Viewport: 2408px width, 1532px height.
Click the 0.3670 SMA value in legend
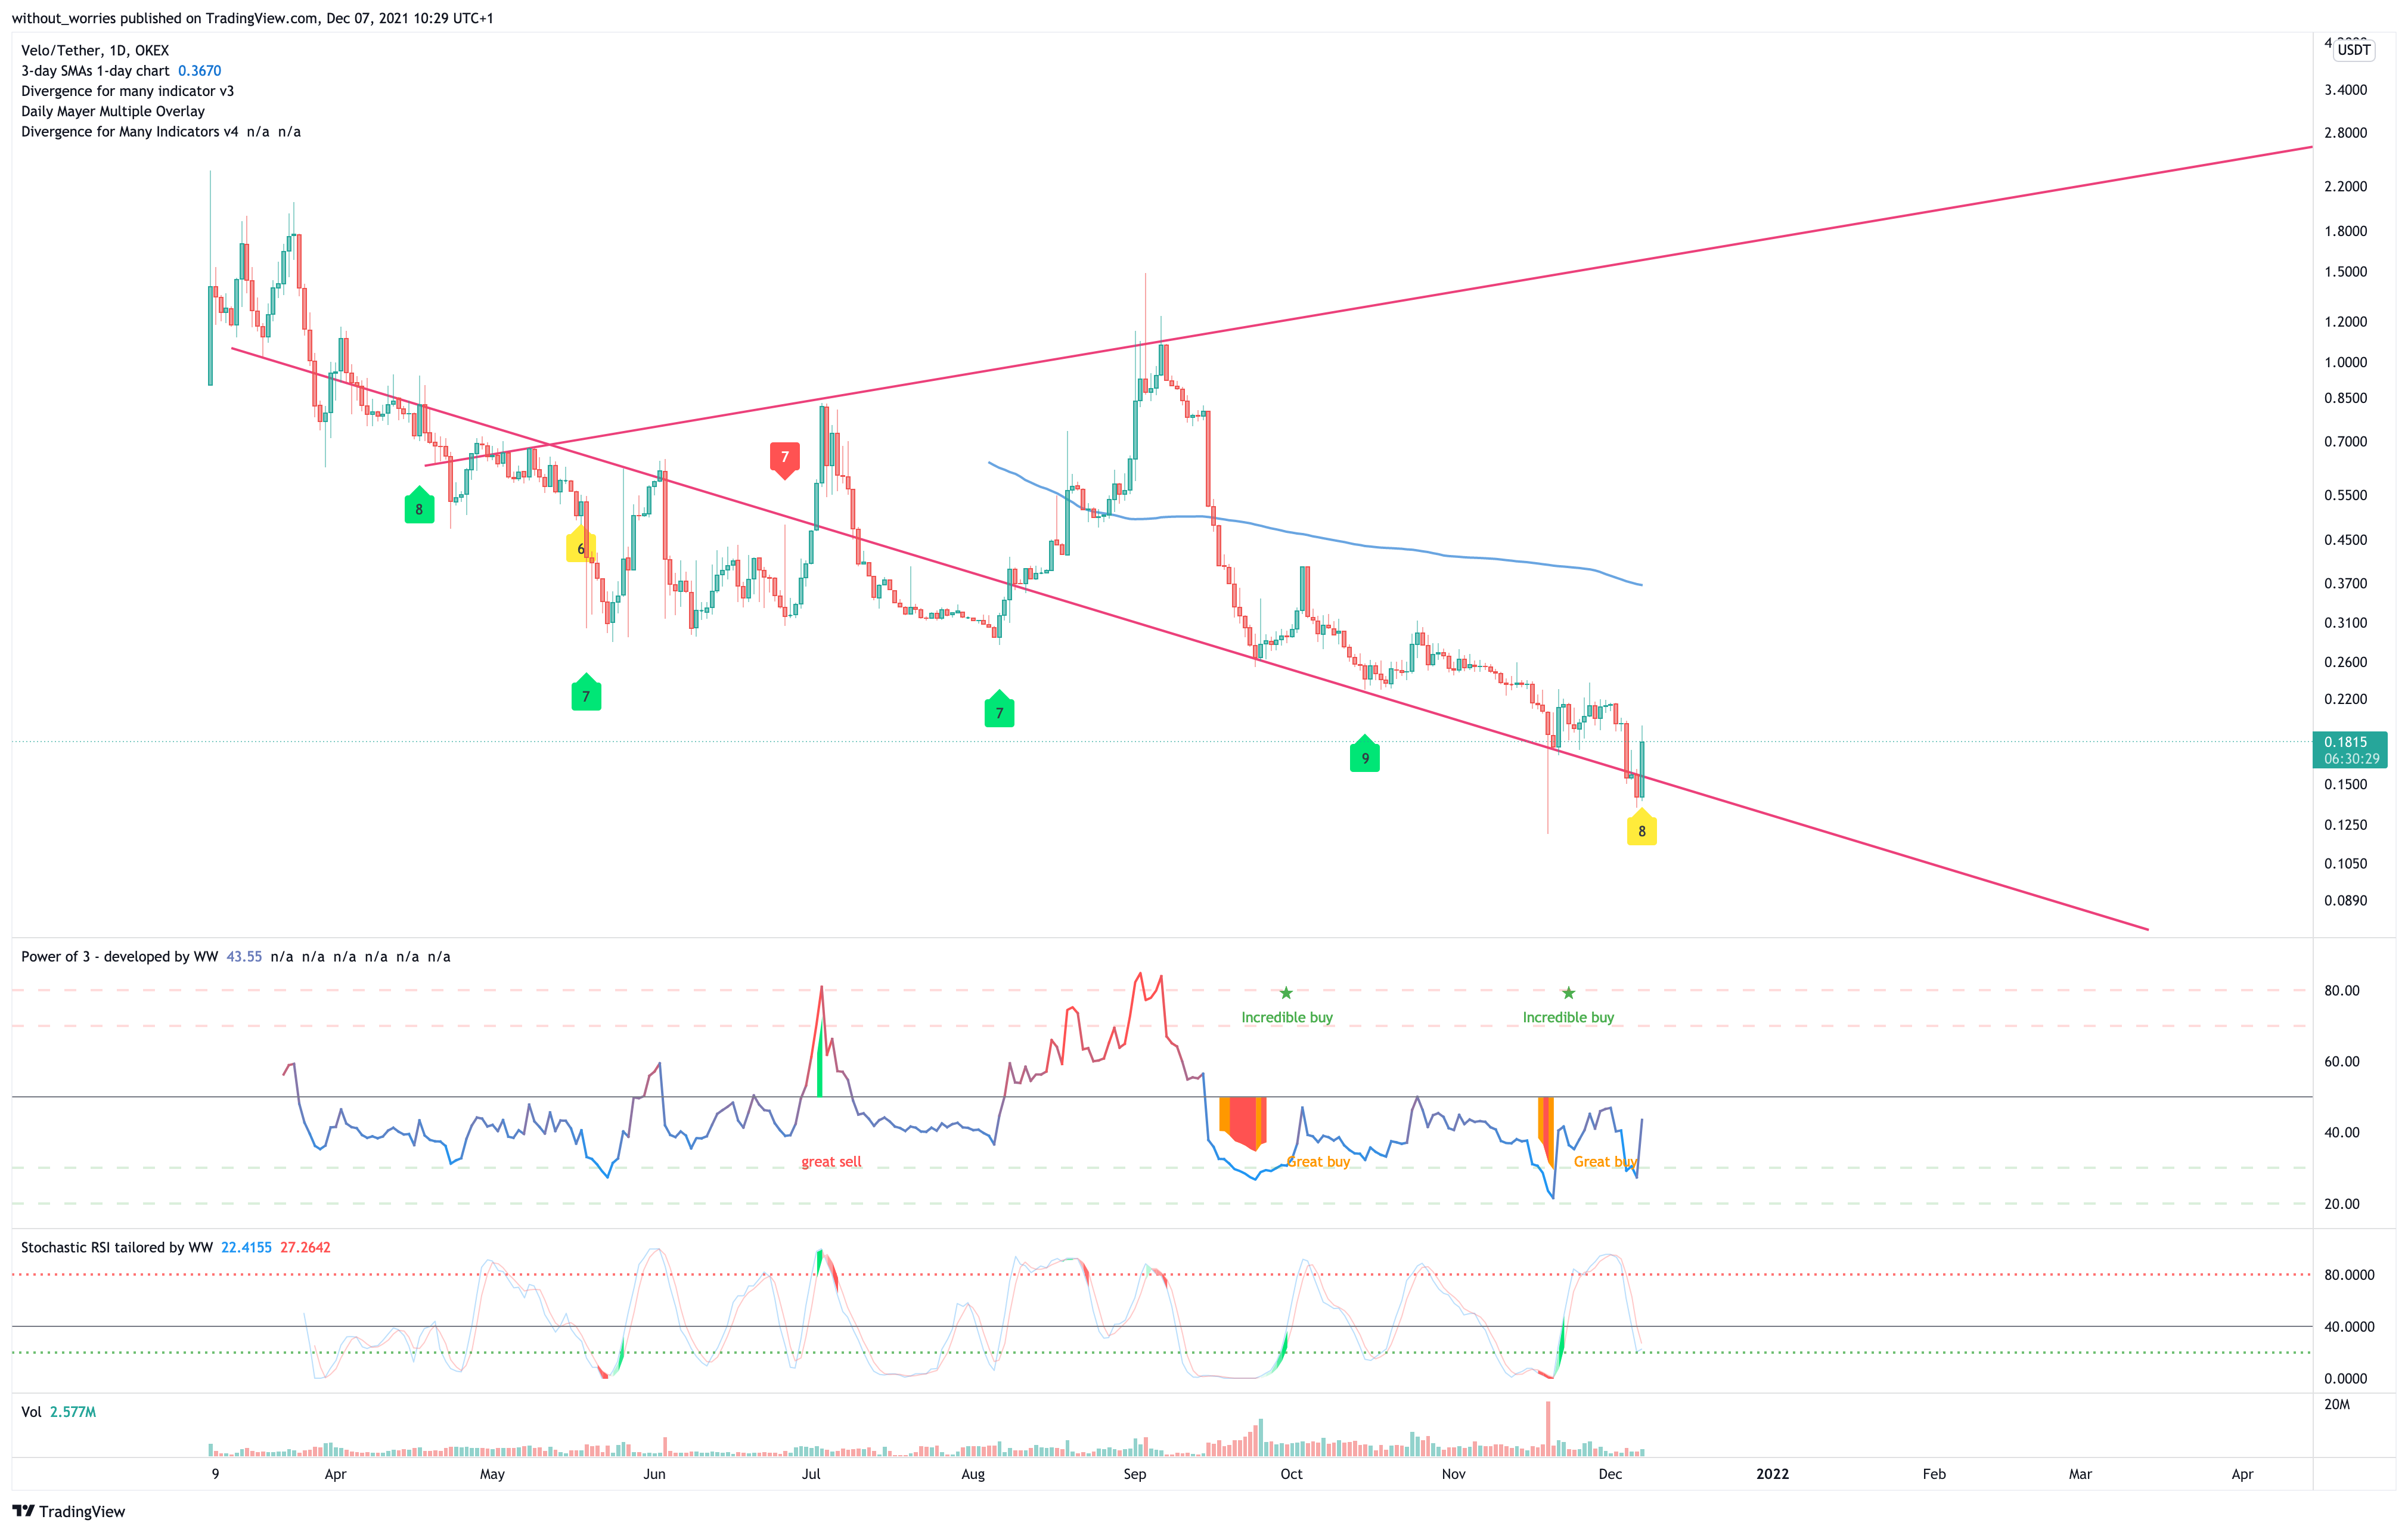[x=199, y=71]
